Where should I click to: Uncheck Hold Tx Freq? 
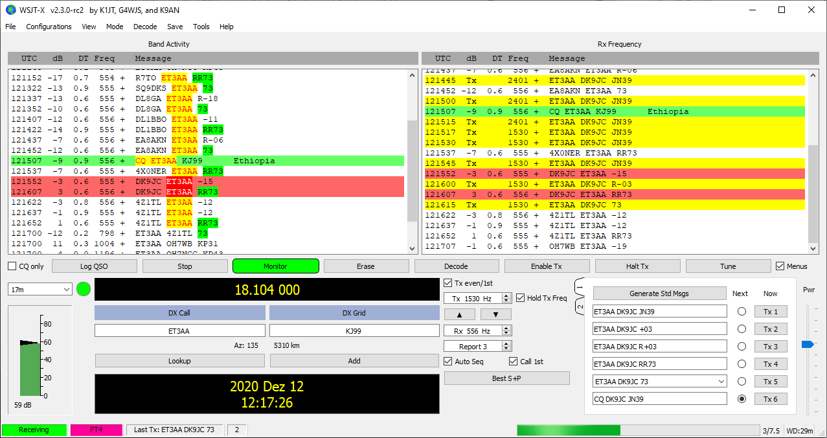coord(521,298)
